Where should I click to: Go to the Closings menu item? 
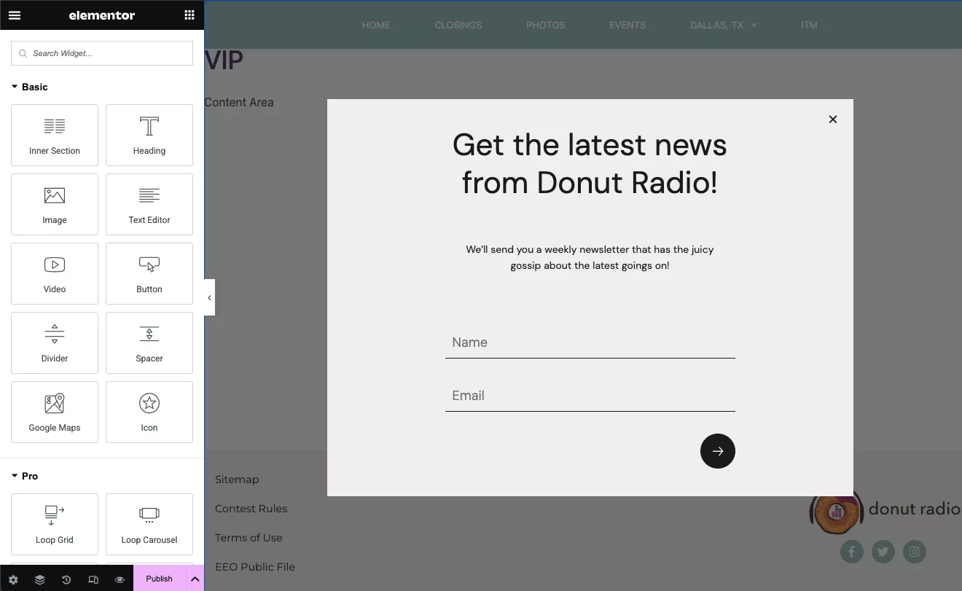(x=458, y=25)
